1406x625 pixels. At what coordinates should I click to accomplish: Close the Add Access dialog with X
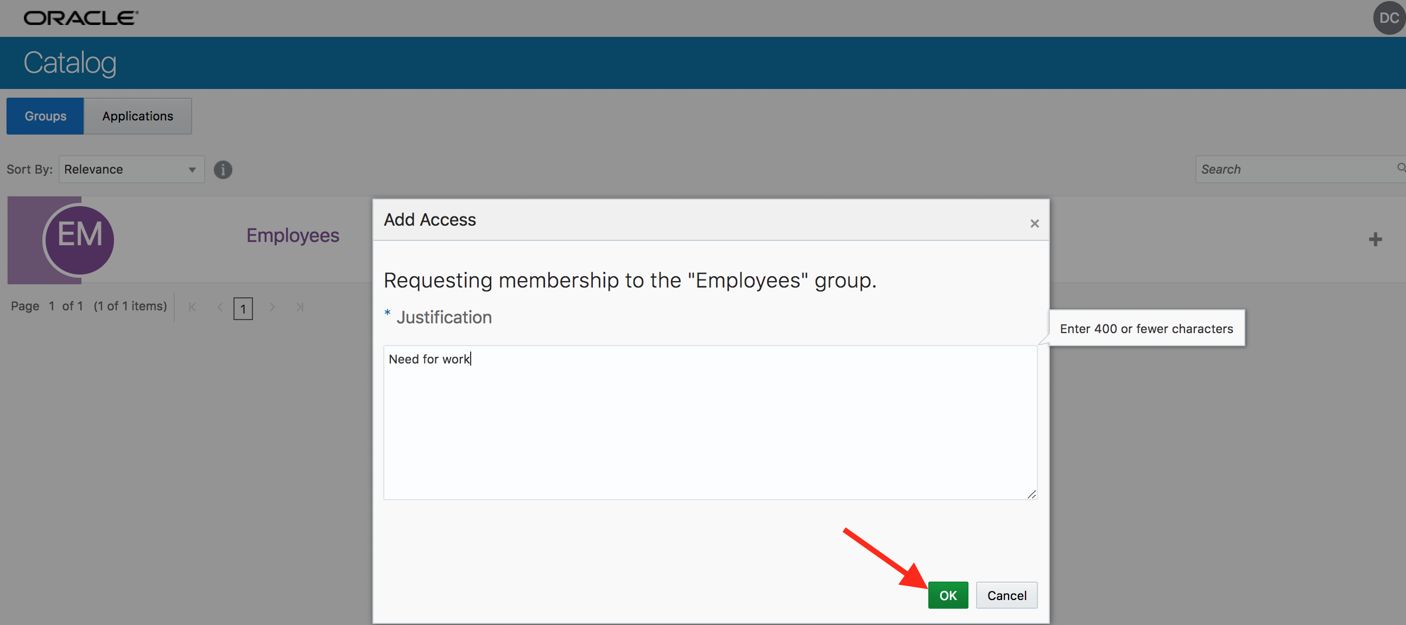[x=1034, y=224]
